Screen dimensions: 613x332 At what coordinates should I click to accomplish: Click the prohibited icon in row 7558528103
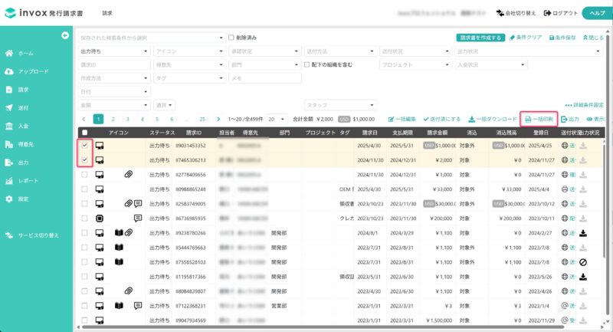(x=583, y=262)
